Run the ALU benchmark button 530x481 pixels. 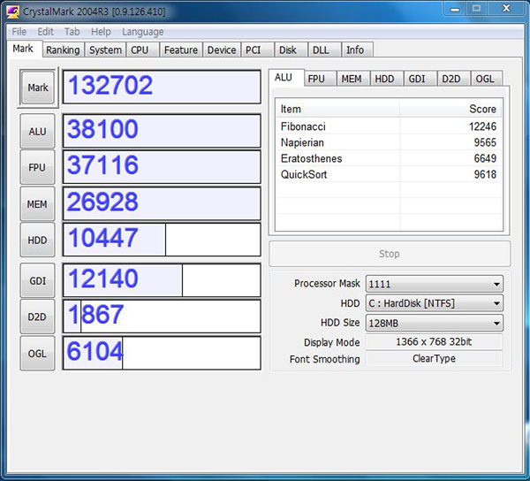point(37,131)
